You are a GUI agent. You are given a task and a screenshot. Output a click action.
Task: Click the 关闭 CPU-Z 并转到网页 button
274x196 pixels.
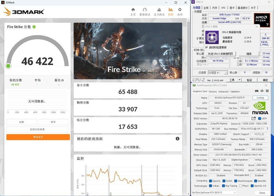[220, 54]
